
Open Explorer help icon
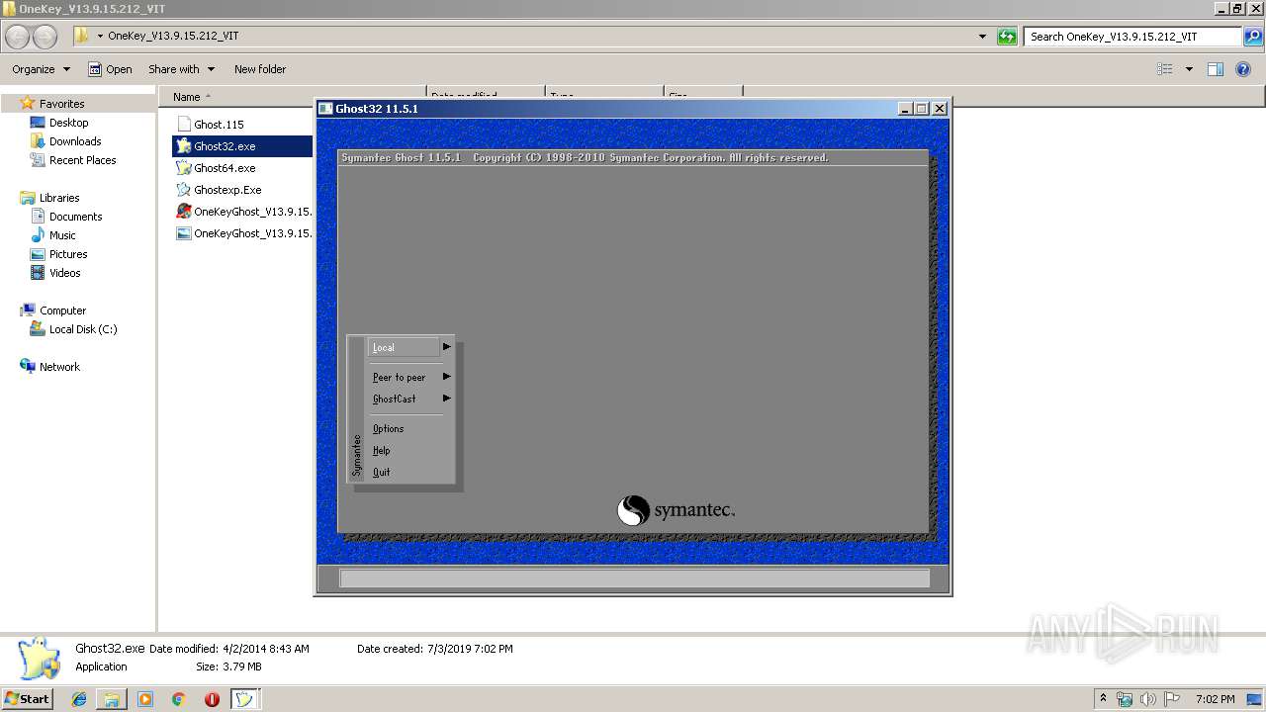1244,69
